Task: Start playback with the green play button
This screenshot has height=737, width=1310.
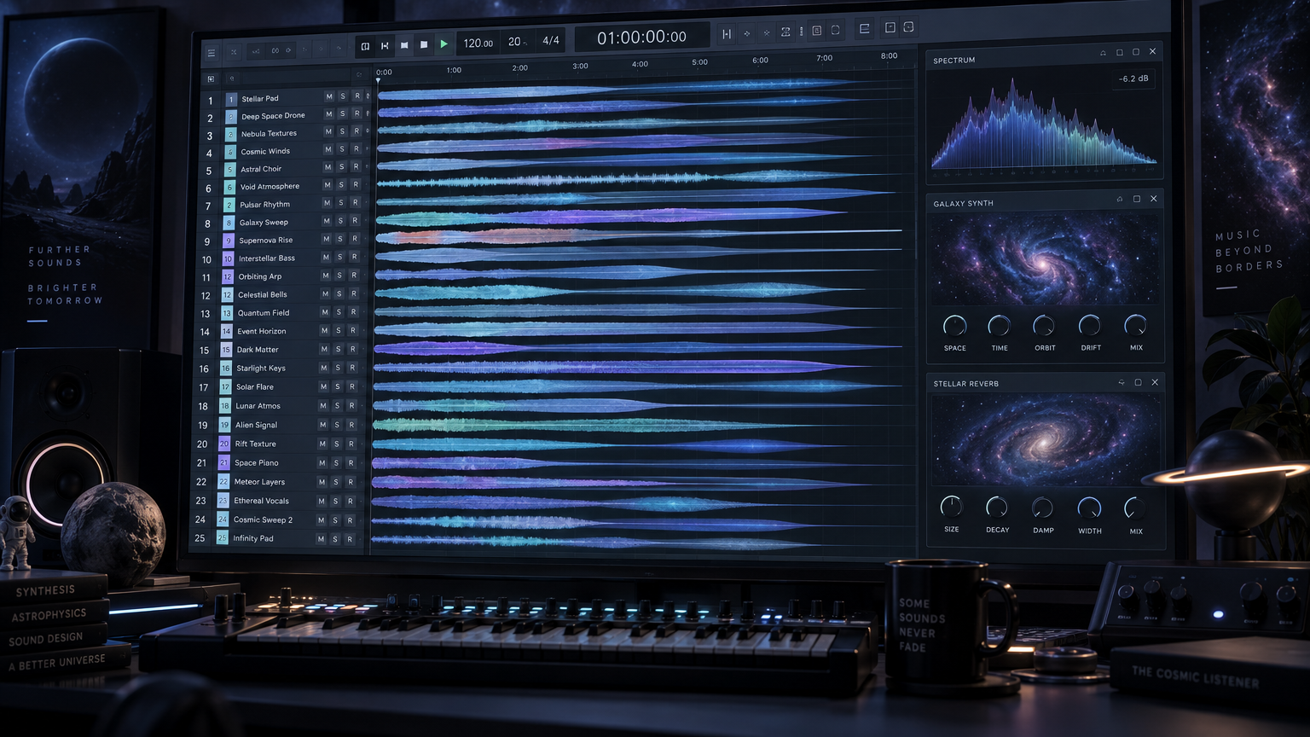Action: (443, 44)
